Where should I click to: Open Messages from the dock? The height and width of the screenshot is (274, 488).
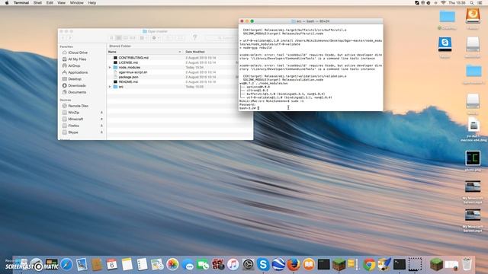(x=188, y=265)
